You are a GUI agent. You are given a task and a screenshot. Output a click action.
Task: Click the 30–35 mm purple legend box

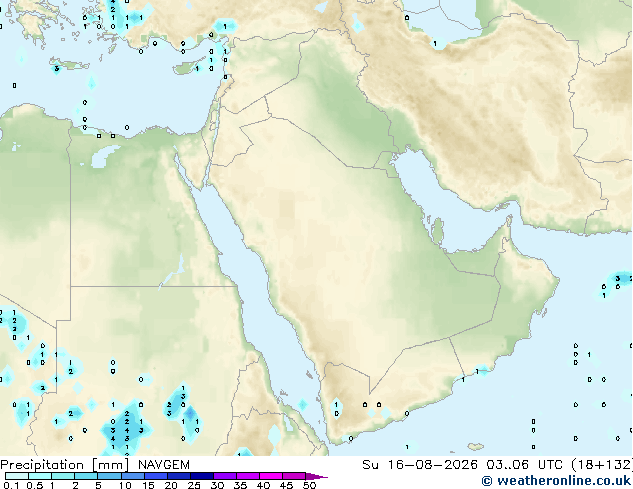[225, 476]
